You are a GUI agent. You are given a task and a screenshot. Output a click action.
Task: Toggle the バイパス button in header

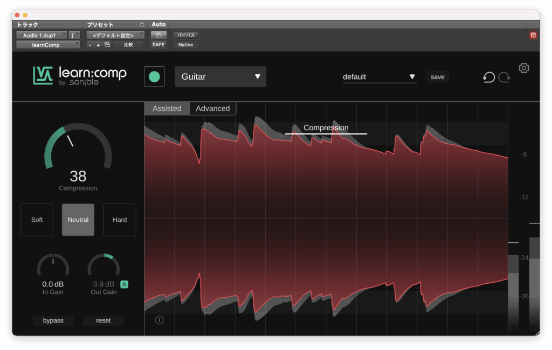click(x=186, y=35)
